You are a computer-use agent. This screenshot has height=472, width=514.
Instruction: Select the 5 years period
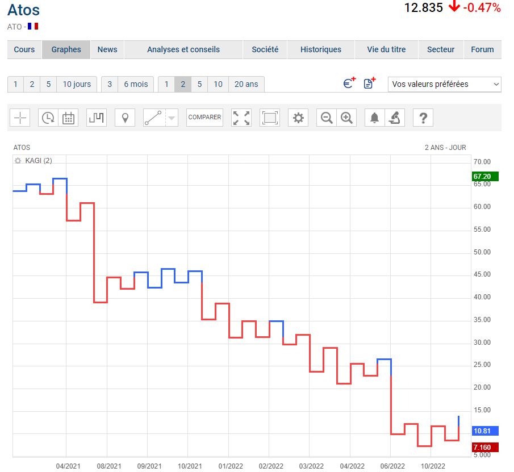point(199,84)
